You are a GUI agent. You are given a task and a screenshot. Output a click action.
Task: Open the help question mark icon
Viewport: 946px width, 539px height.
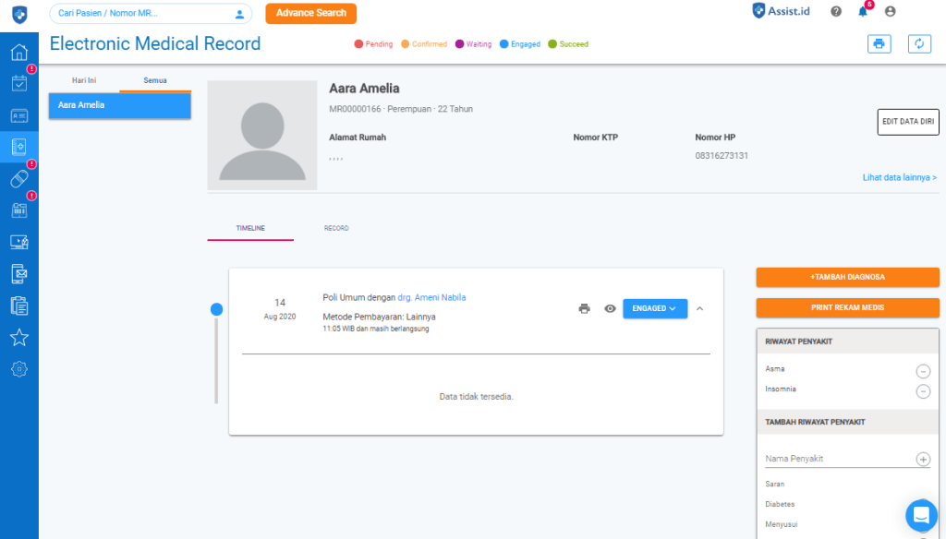[836, 12]
